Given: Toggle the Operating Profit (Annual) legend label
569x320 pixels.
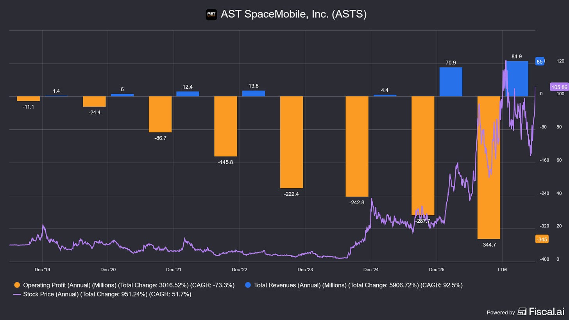Looking at the screenshot, I should pyautogui.click(x=129, y=285).
